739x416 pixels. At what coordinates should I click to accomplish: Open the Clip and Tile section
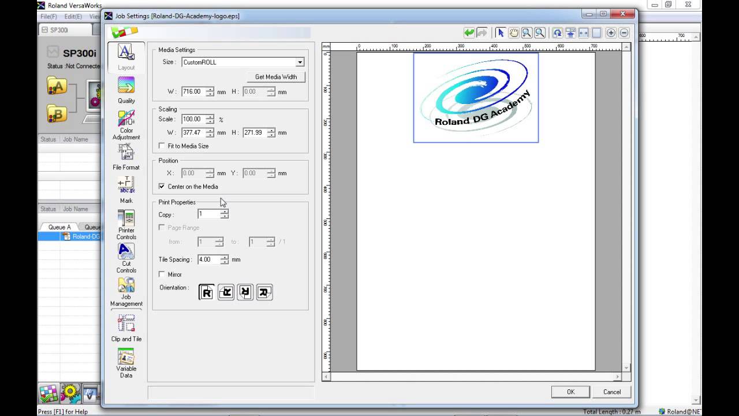coord(126,328)
